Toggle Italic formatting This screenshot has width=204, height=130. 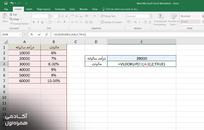38,22
